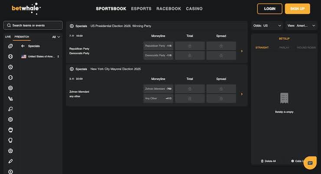
Task: Click the SIGN UP button
Action: click(x=298, y=9)
